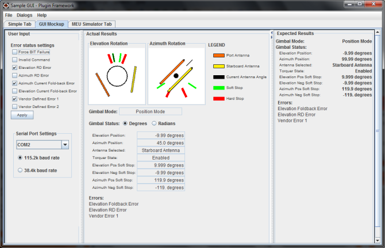This screenshot has height=248, width=385.
Task: Check the Invalid Command checkbox
Action: click(x=15, y=60)
